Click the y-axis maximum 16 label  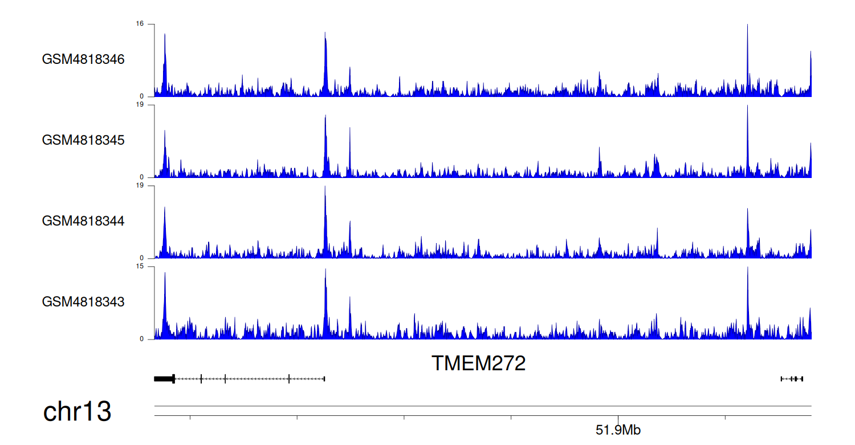[140, 24]
